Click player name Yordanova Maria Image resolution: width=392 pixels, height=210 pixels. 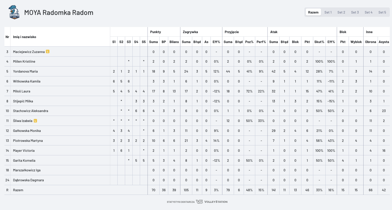pos(25,71)
